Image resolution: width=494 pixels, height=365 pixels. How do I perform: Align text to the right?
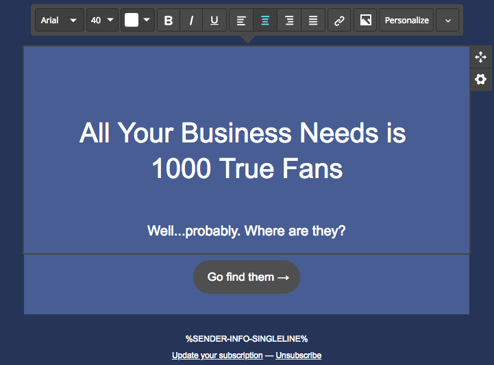point(289,21)
